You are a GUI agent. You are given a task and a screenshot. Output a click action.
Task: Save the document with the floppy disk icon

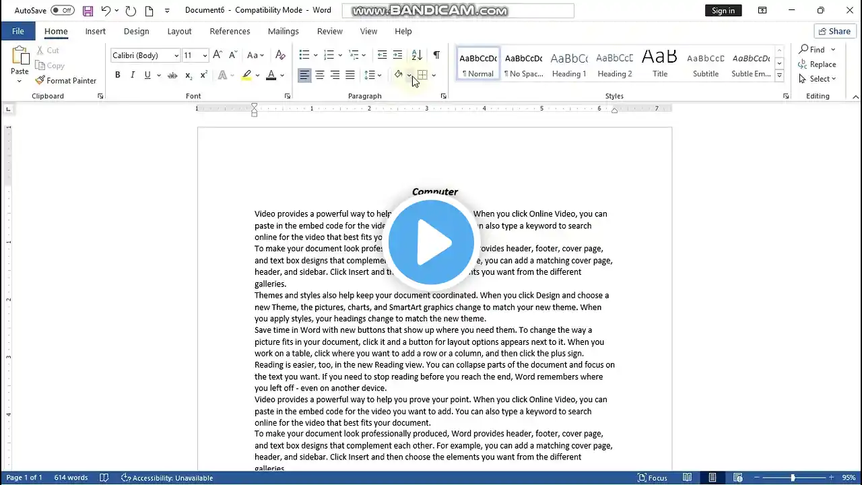pyautogui.click(x=88, y=11)
